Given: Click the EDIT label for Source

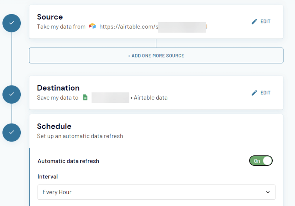Looking at the screenshot, I should 265,22.
